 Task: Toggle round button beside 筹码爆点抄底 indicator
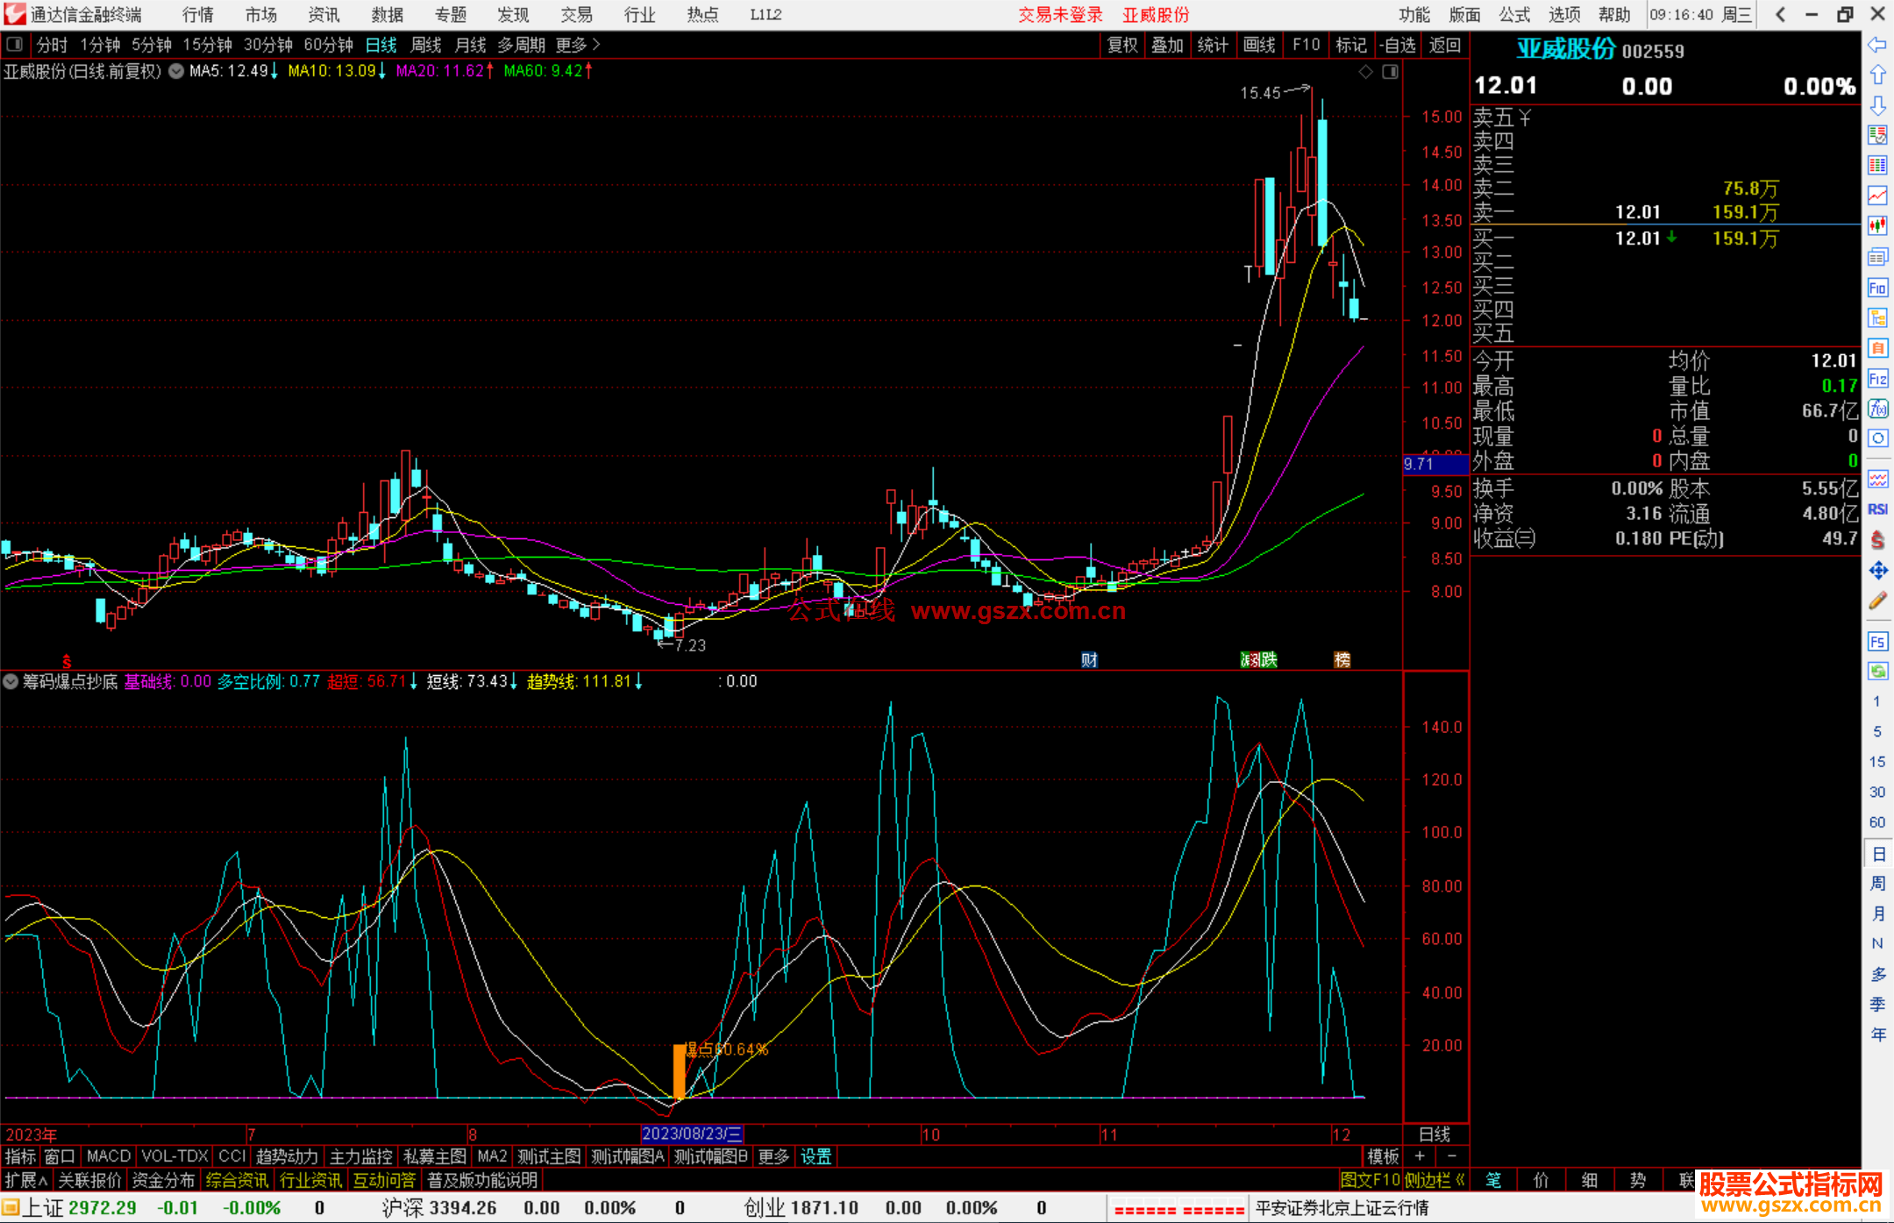pos(11,681)
